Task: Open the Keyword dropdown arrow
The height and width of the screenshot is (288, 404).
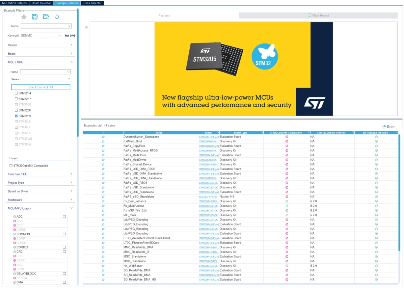Action: 59,36
